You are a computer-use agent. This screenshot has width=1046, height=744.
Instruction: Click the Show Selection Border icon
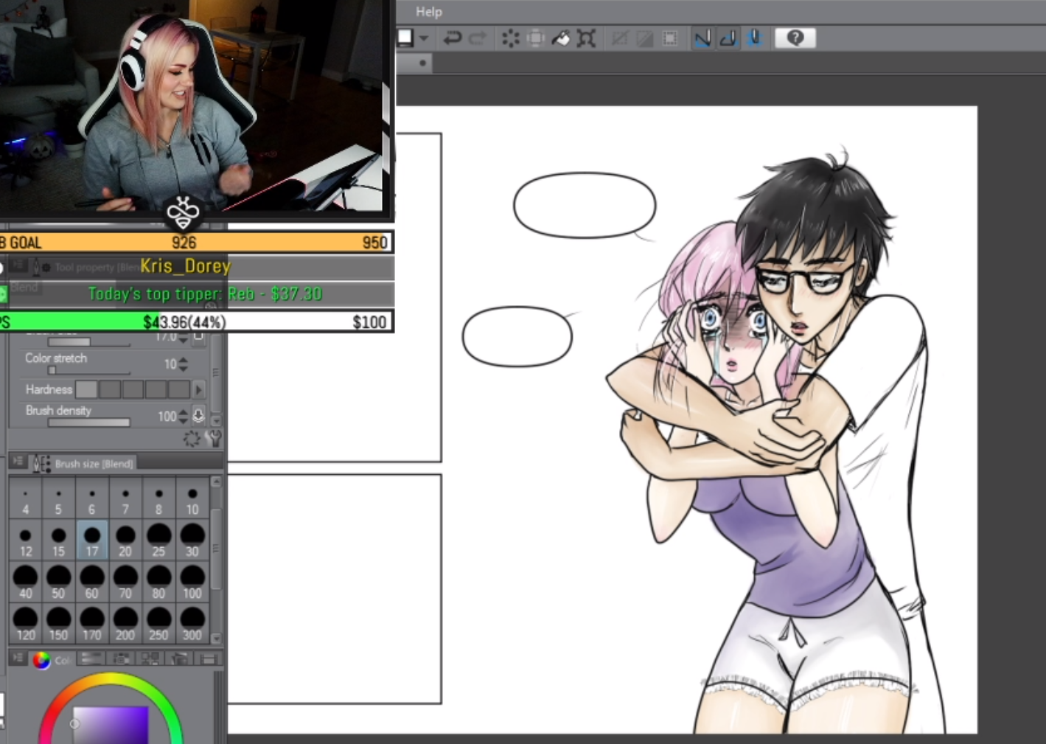[670, 38]
